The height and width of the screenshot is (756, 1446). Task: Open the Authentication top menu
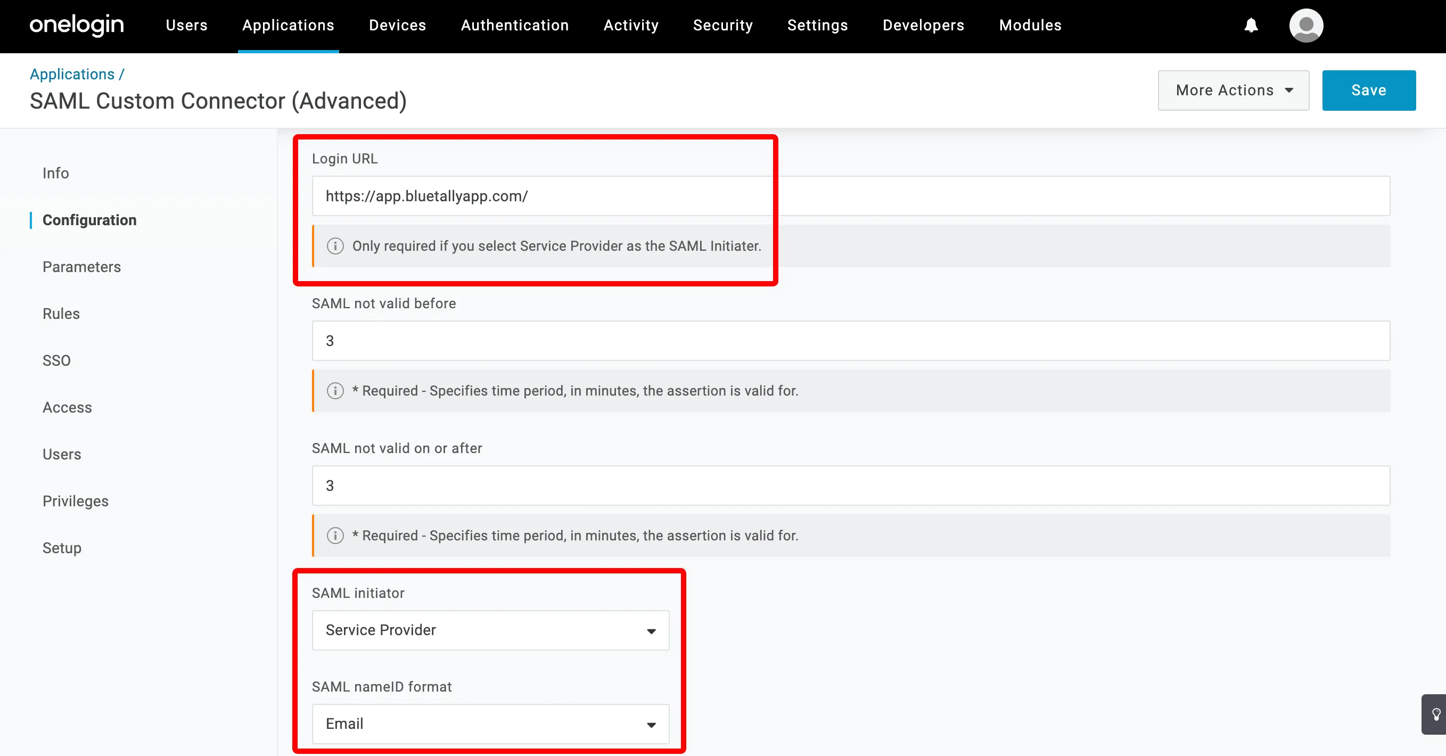515,25
